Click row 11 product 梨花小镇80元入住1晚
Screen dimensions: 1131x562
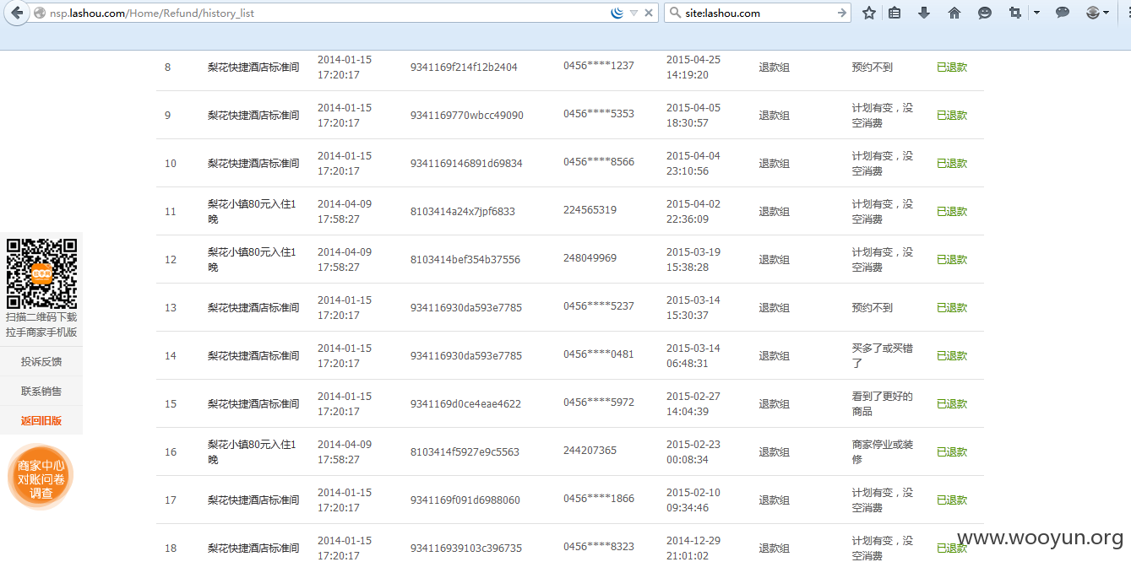[252, 211]
